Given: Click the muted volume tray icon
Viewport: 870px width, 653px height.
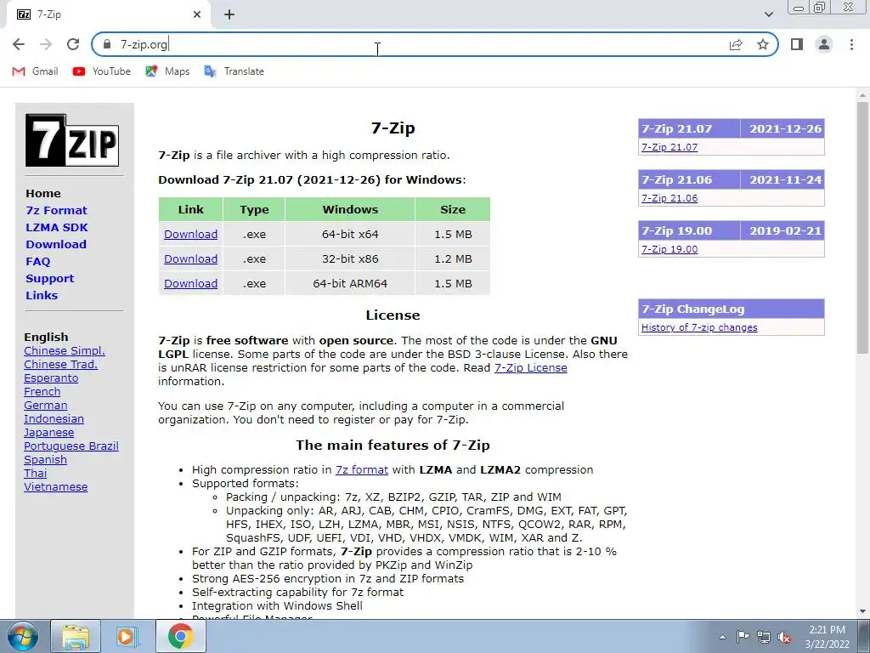Looking at the screenshot, I should 784,638.
